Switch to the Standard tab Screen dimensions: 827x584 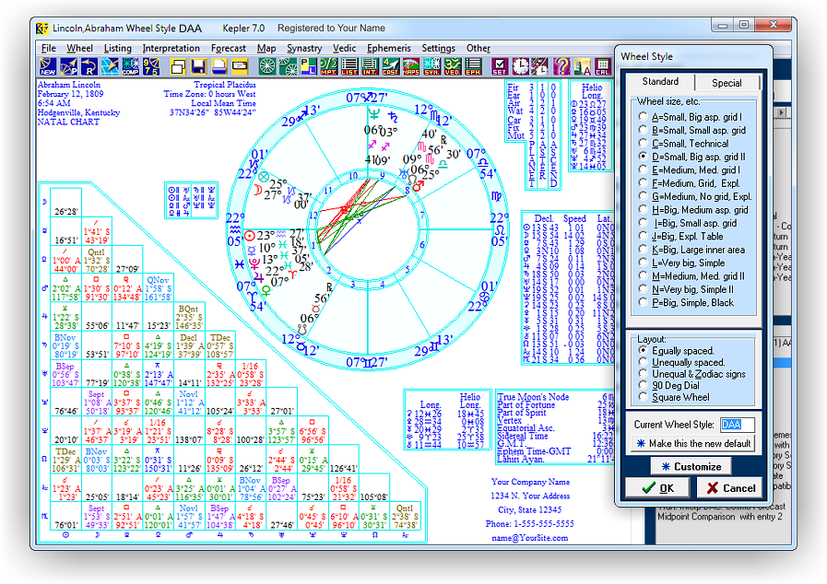[660, 82]
